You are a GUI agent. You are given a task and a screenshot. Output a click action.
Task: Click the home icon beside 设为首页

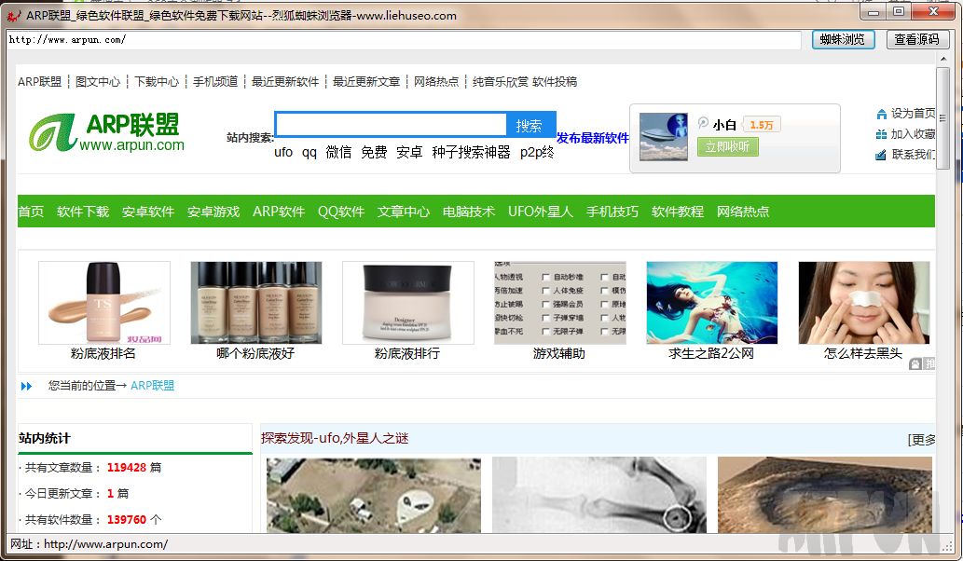(881, 114)
